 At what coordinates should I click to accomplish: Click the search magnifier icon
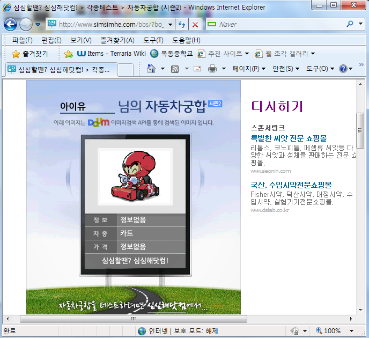(351, 24)
